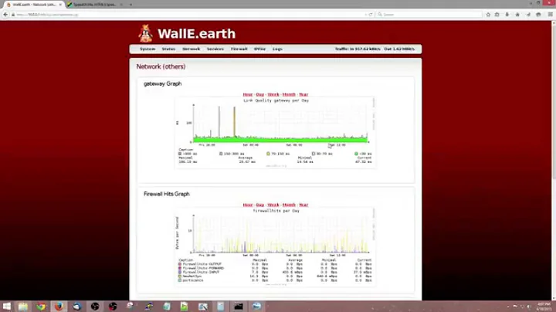The width and height of the screenshot is (556, 312).
Task: Show gateway graph per Year
Action: [x=303, y=95]
